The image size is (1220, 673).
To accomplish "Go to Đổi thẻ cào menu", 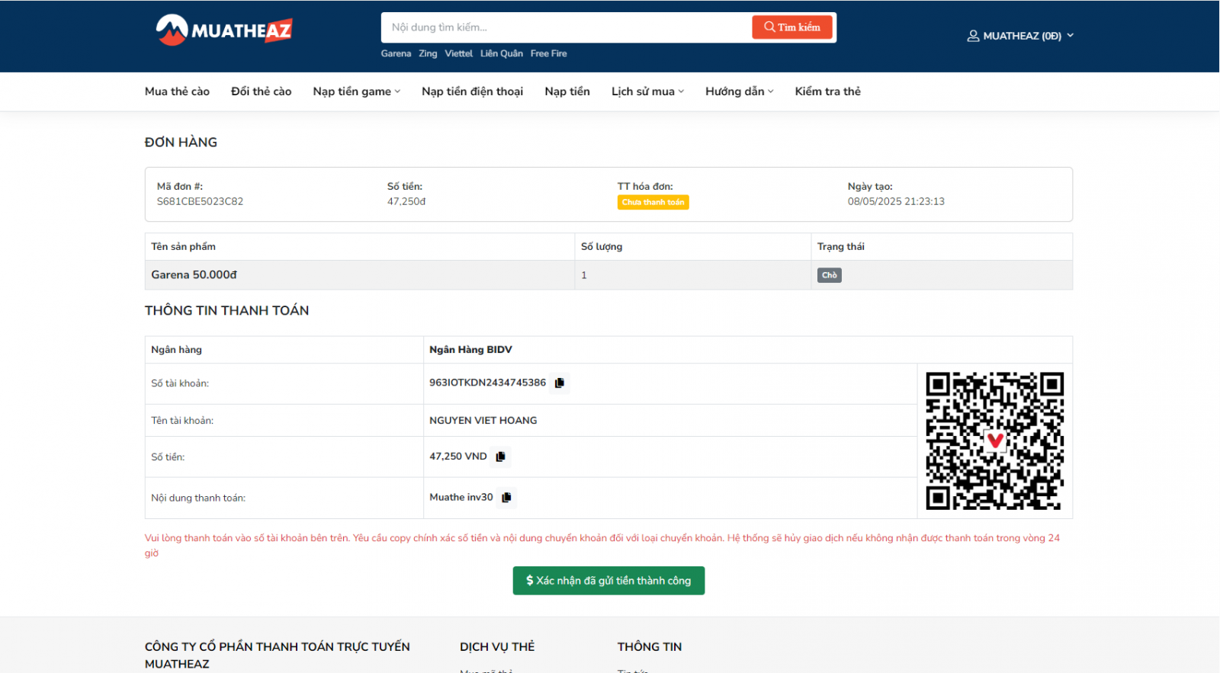I will pos(261,91).
